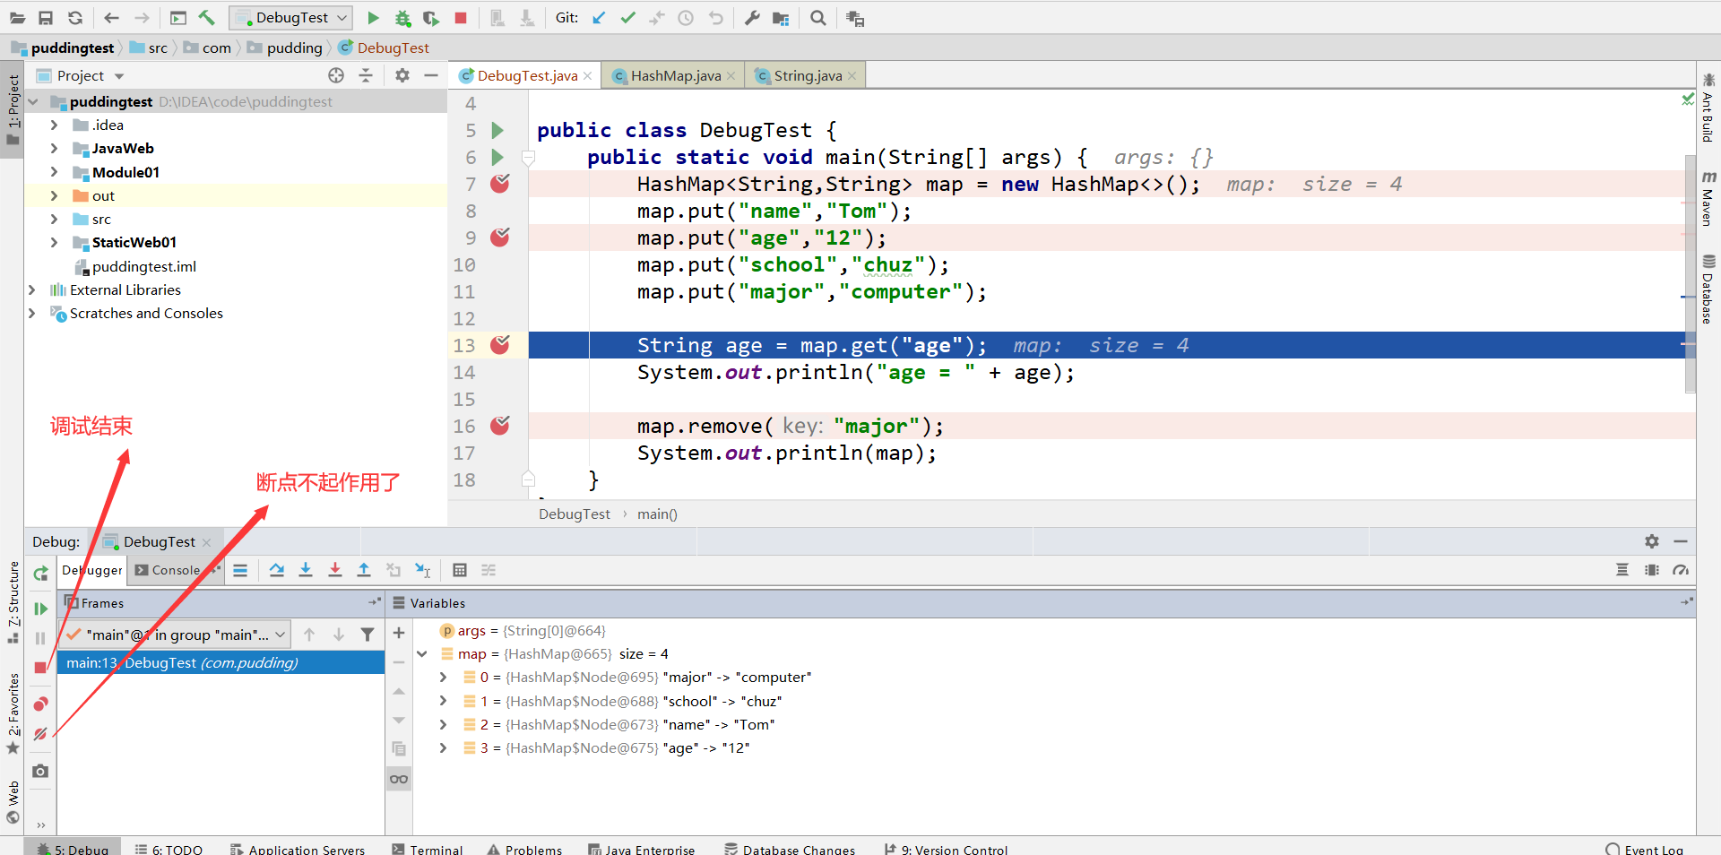This screenshot has width=1721, height=855.
Task: Expand the Module01 folder
Action: click(x=54, y=172)
